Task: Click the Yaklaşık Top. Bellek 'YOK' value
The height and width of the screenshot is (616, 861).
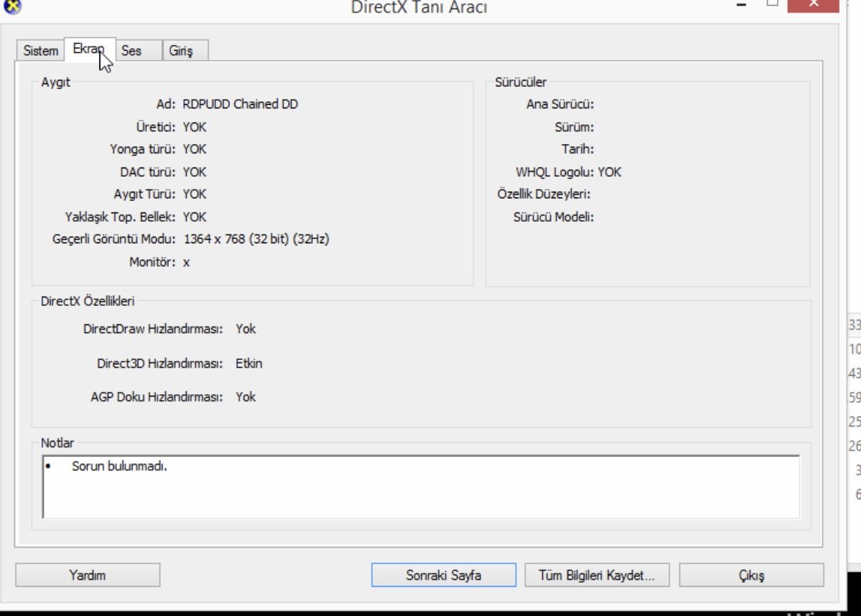Action: [195, 217]
